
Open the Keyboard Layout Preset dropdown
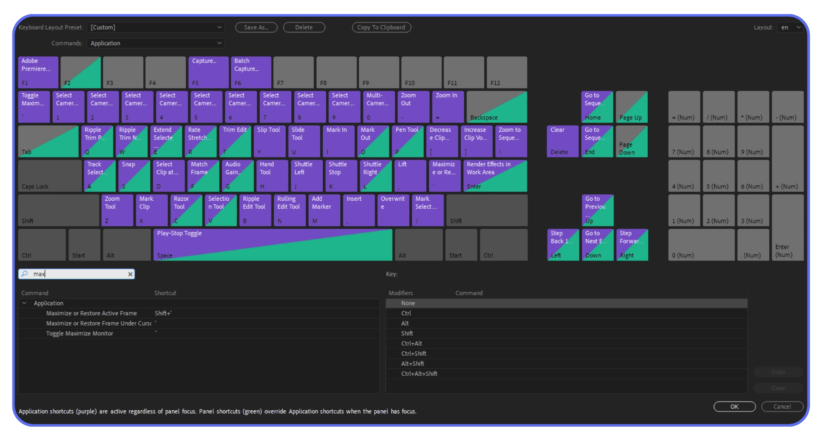pos(155,27)
